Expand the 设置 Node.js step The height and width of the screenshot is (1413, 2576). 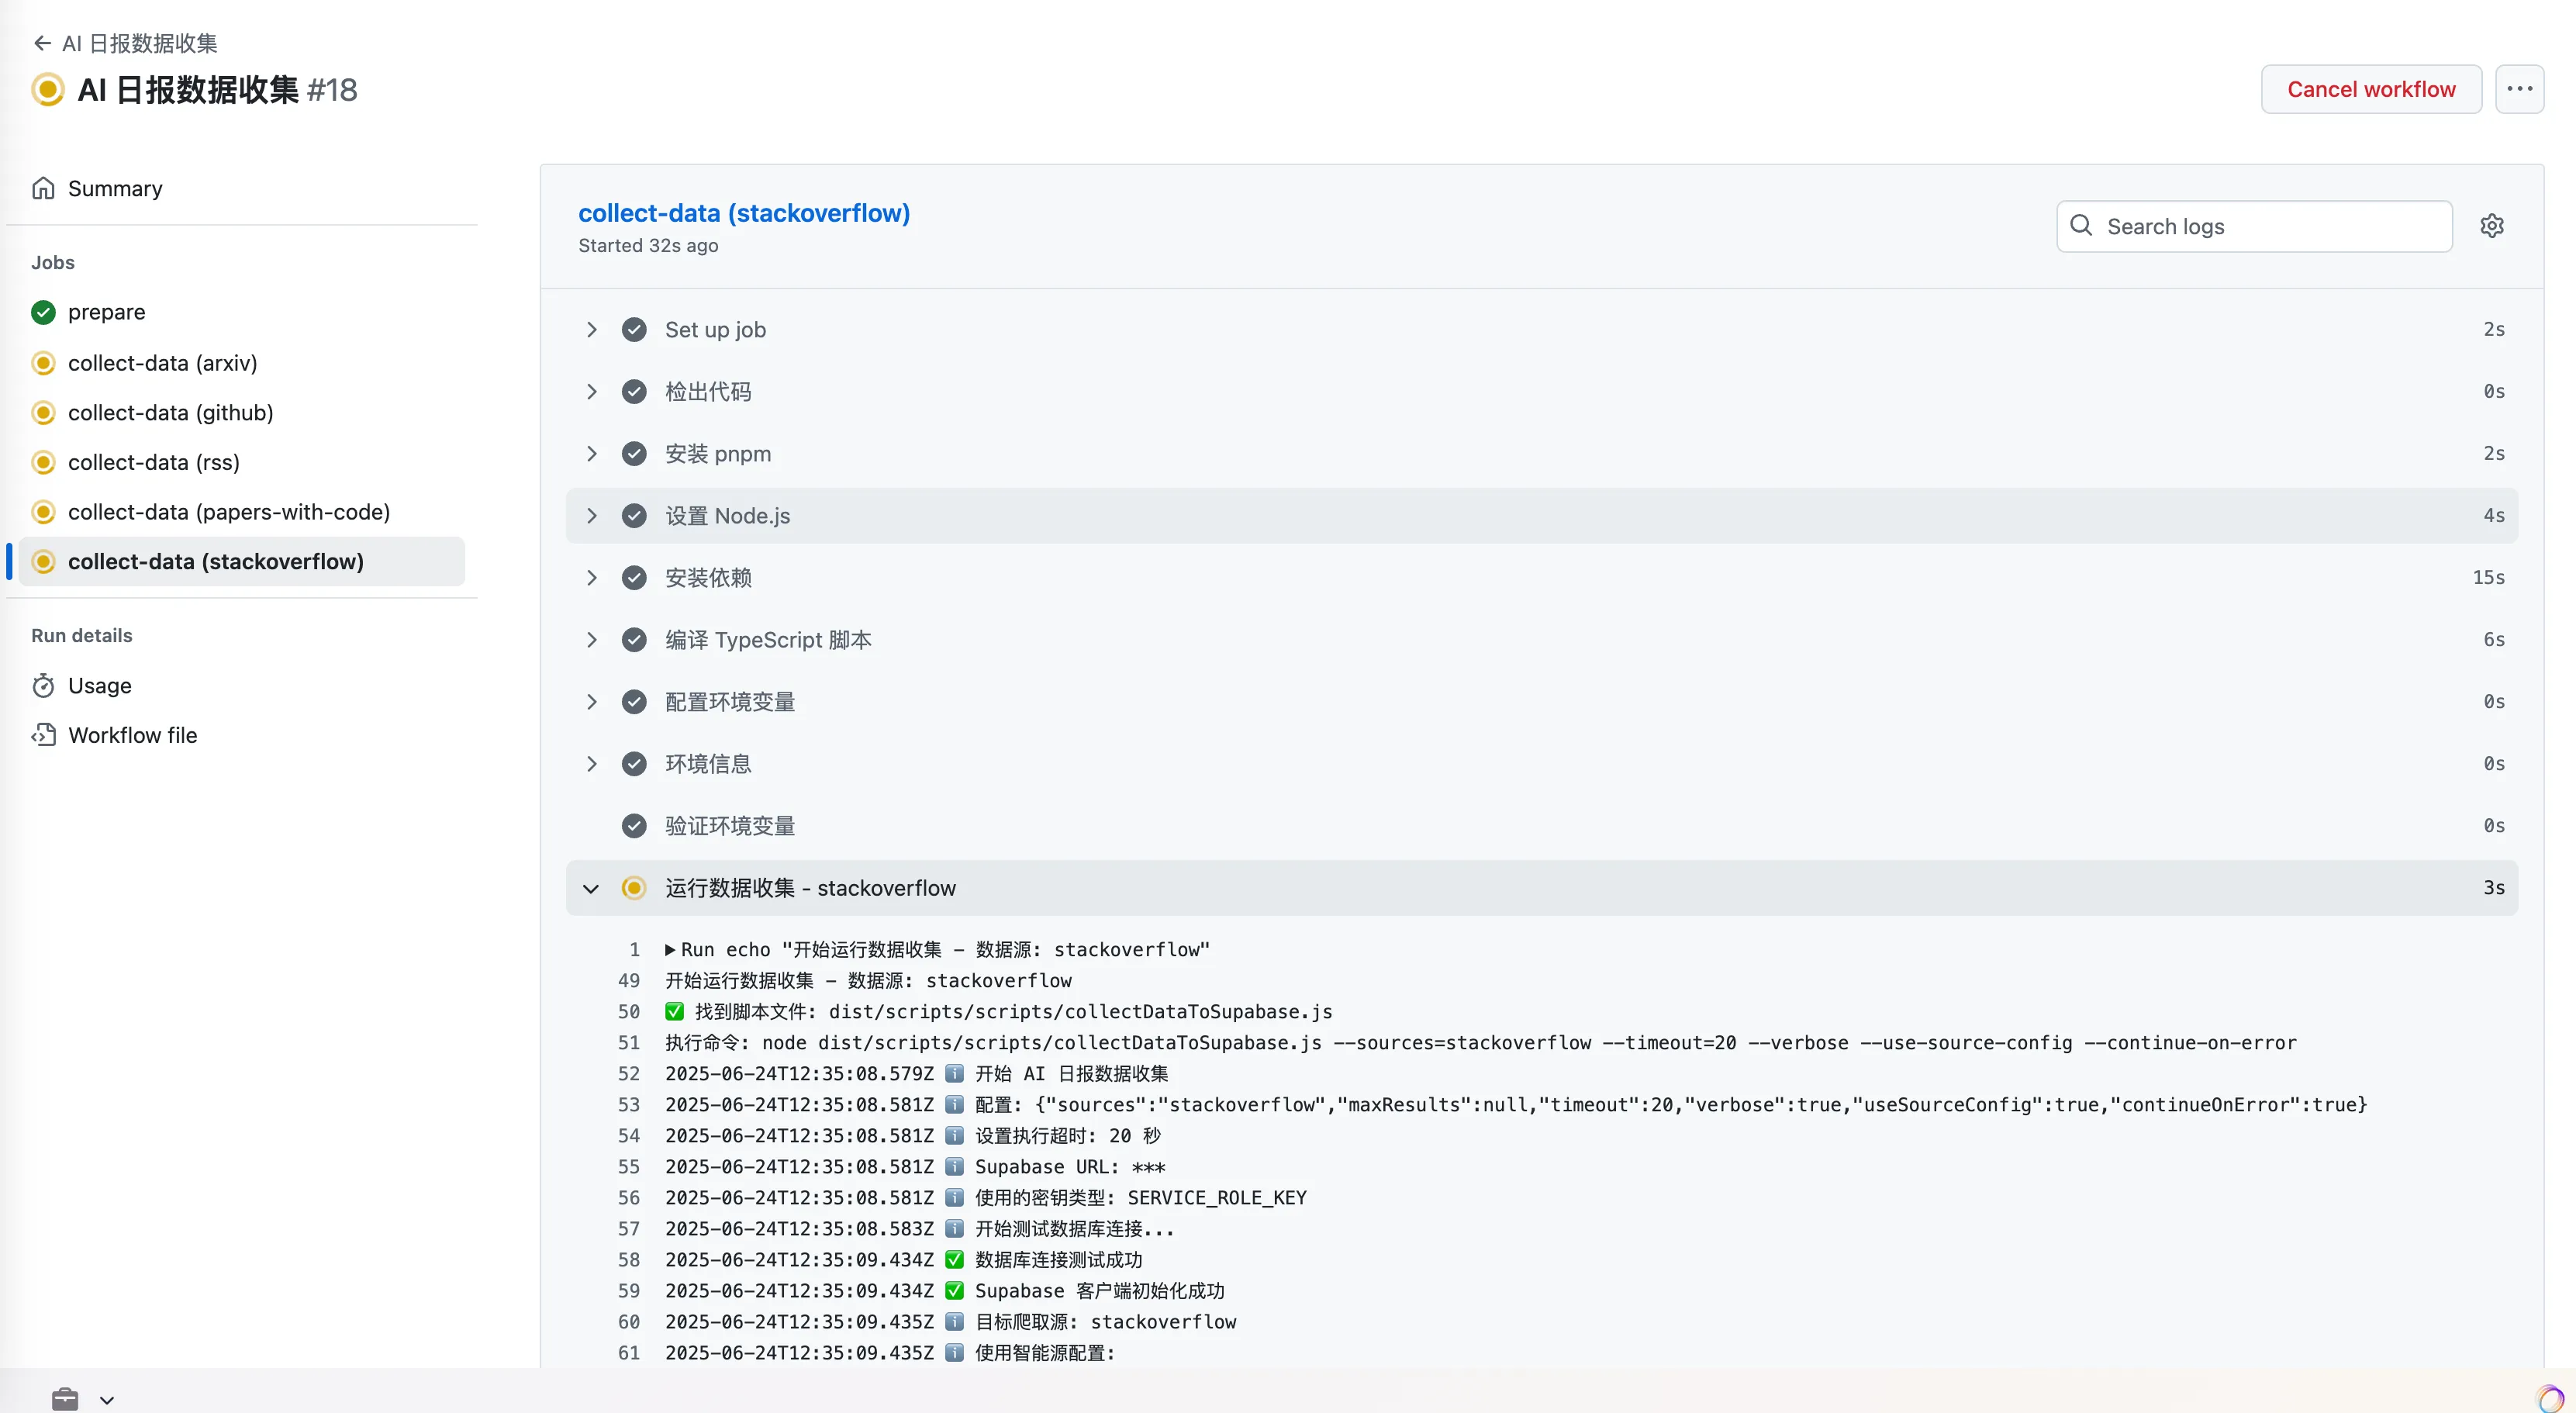tap(591, 515)
